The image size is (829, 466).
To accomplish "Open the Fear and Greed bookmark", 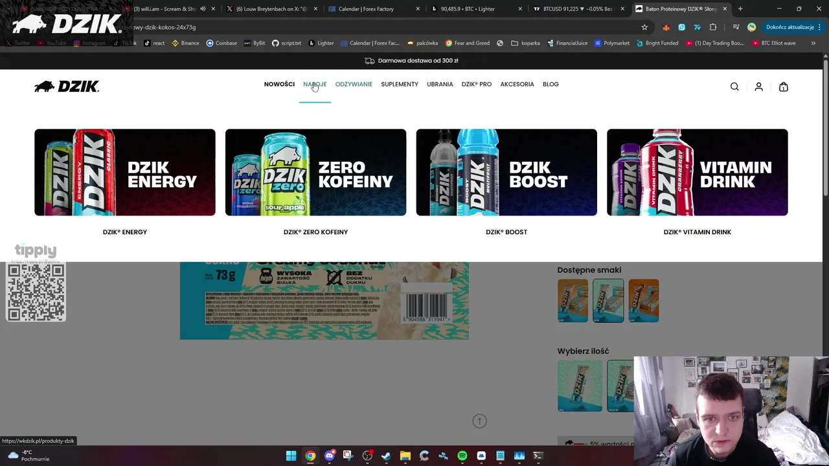I will click(468, 43).
